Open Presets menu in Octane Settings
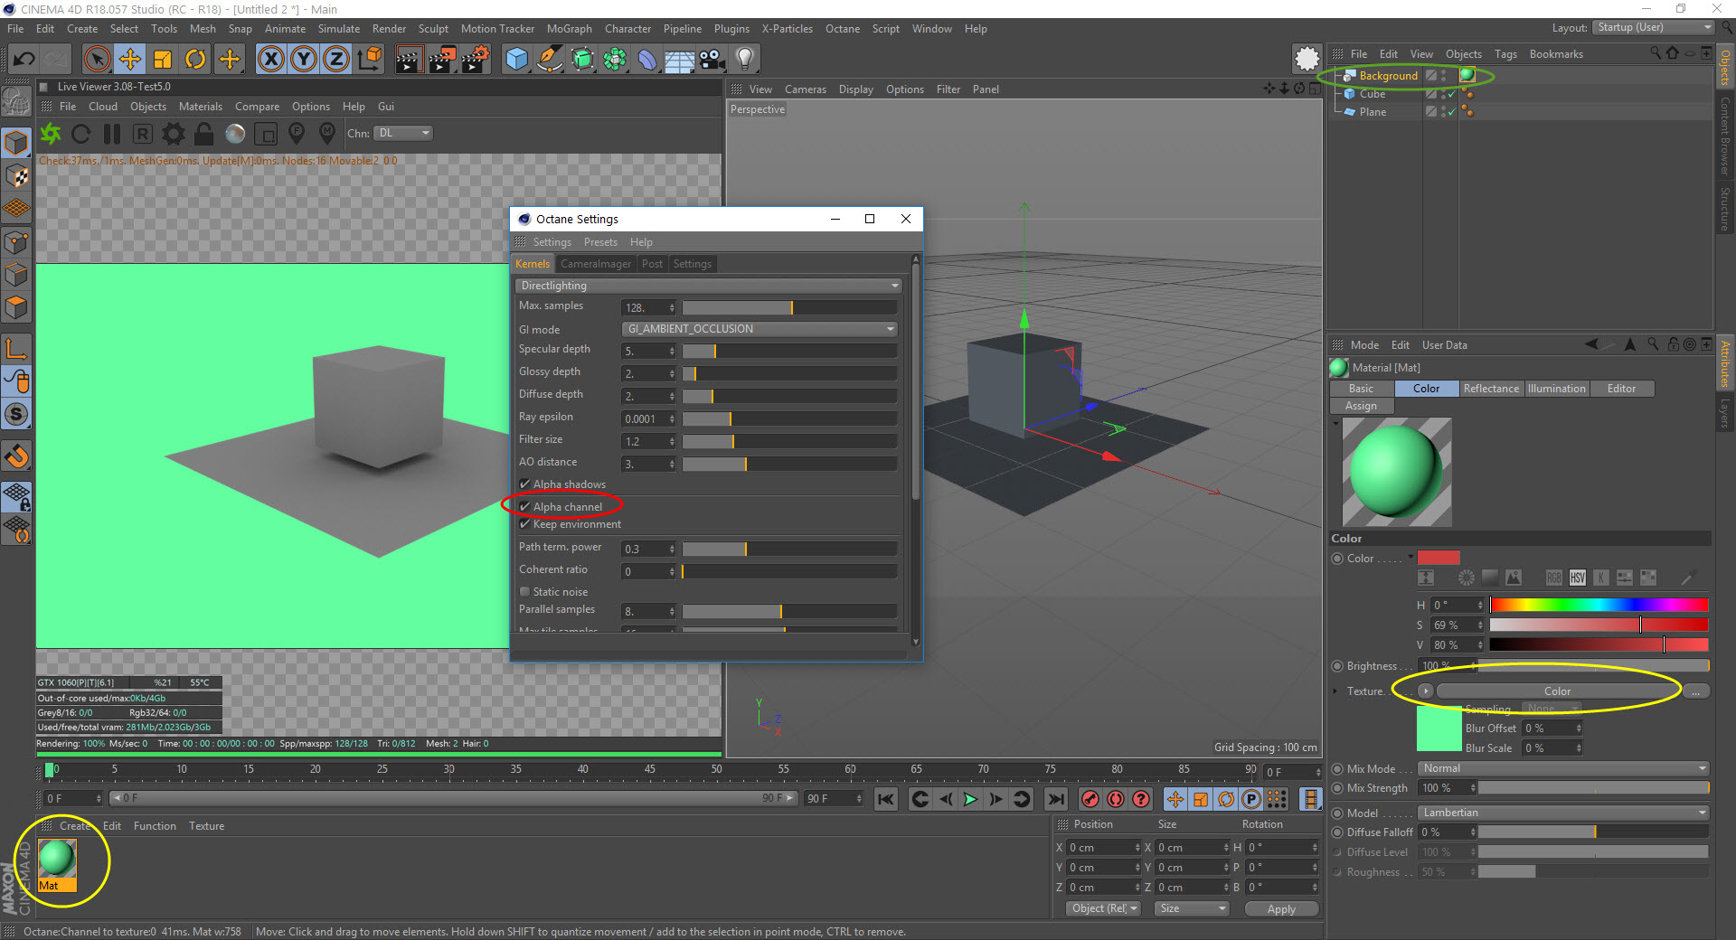Viewport: 1736px width, 940px height. pyautogui.click(x=600, y=242)
